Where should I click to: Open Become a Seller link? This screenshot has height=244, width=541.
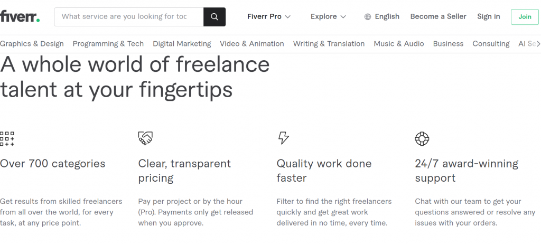[438, 16]
